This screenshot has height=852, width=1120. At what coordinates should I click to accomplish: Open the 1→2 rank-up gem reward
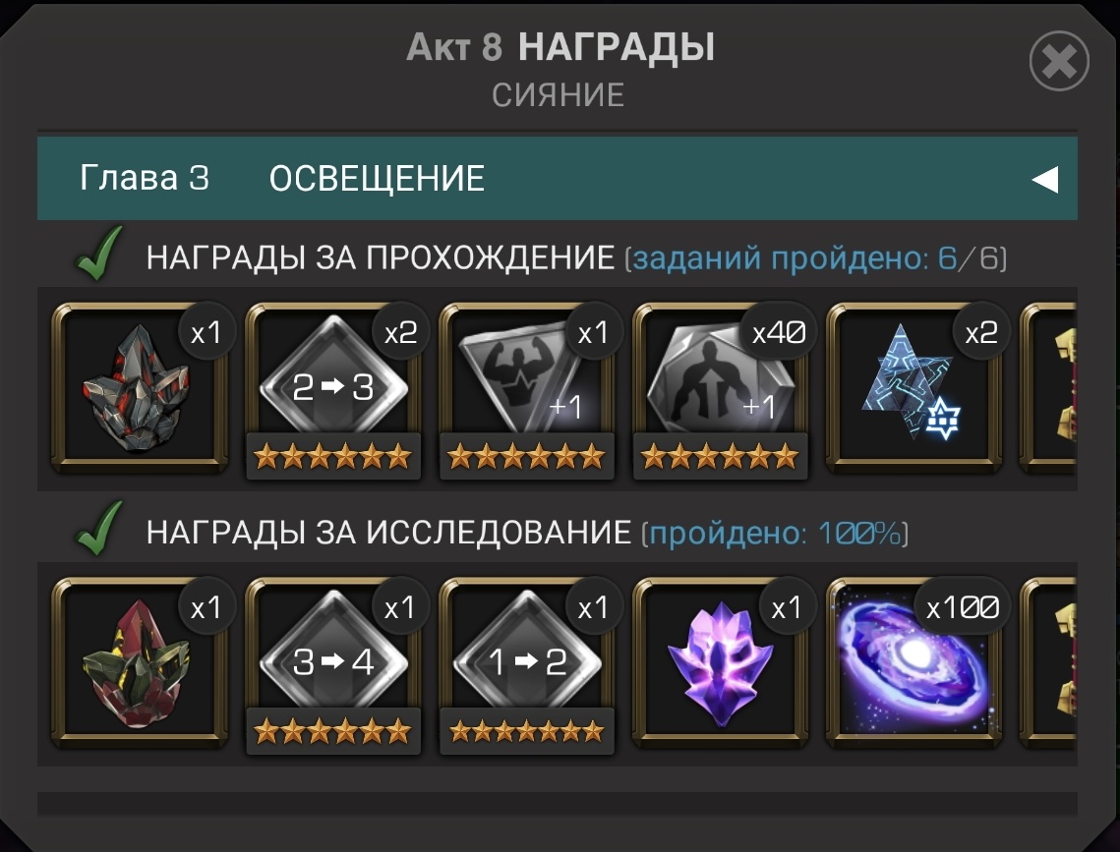(x=527, y=665)
